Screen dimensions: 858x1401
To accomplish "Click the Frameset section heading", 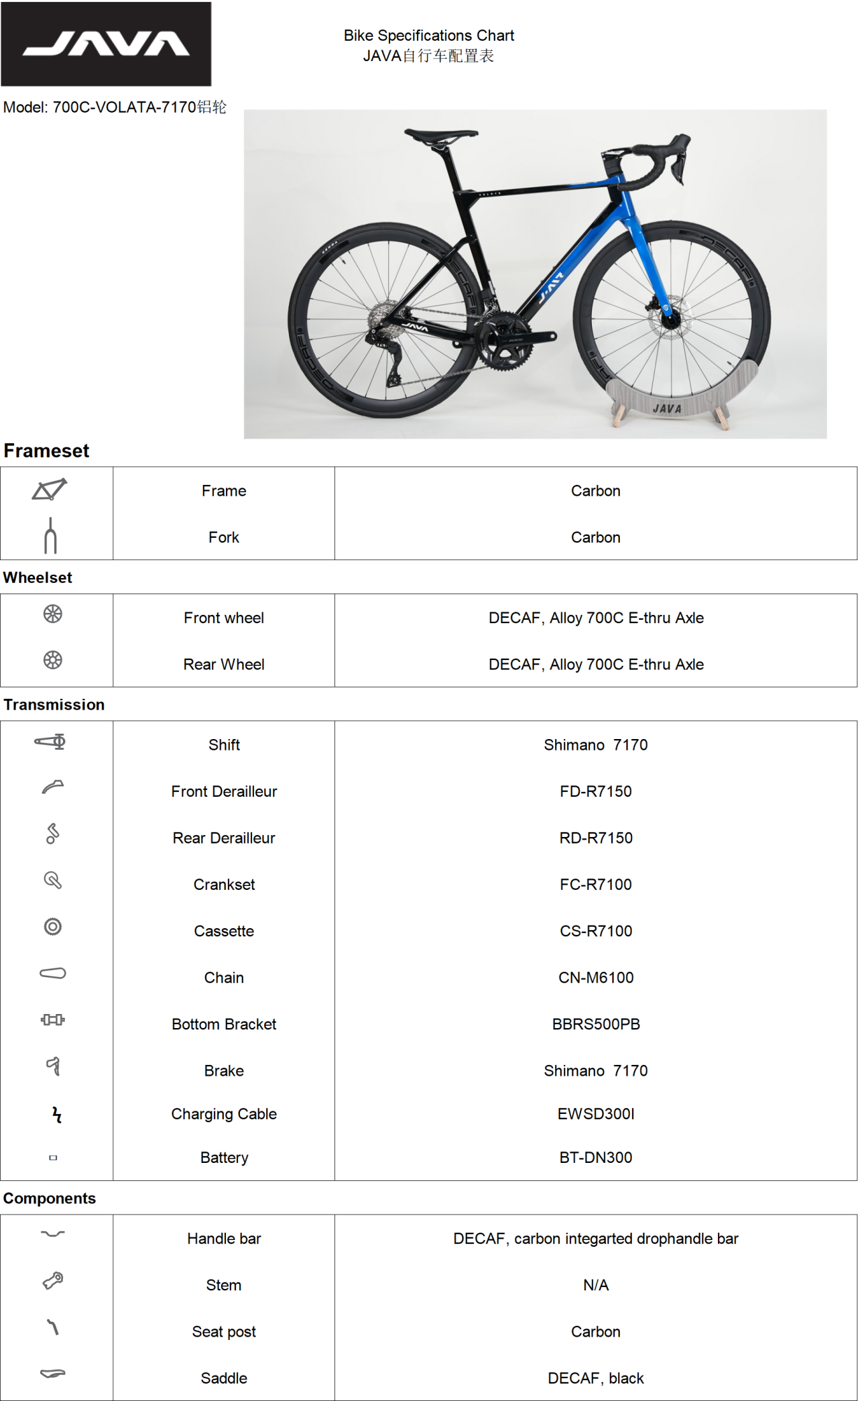I will click(46, 451).
